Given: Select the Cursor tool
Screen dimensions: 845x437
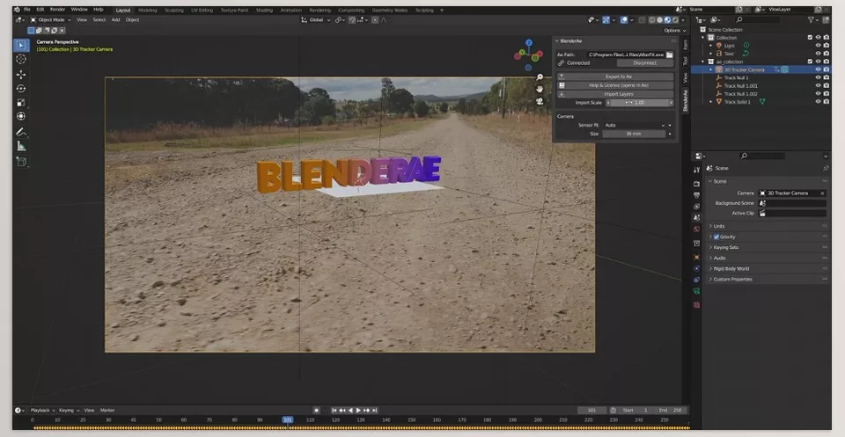Looking at the screenshot, I should click(x=21, y=59).
